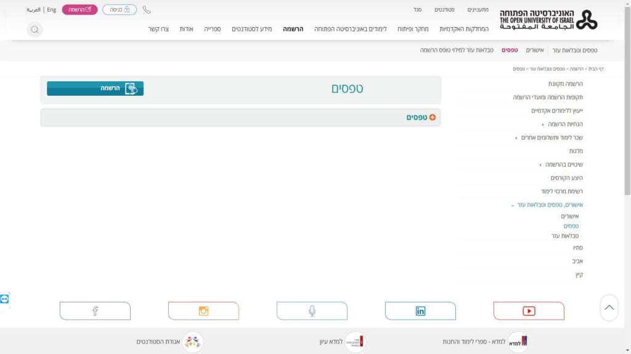Expand the טפסים accordion section
Viewport: 631px width, 354px height.
(x=421, y=117)
